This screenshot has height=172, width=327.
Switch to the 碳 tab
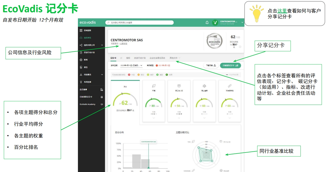click(121, 58)
